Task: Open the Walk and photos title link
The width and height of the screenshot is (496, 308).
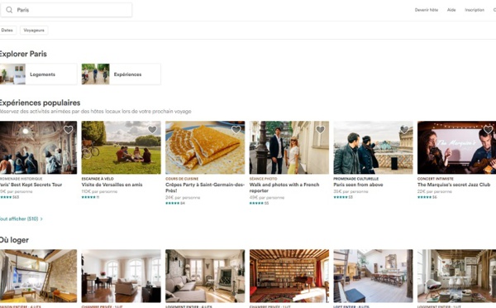Action: 284,188
